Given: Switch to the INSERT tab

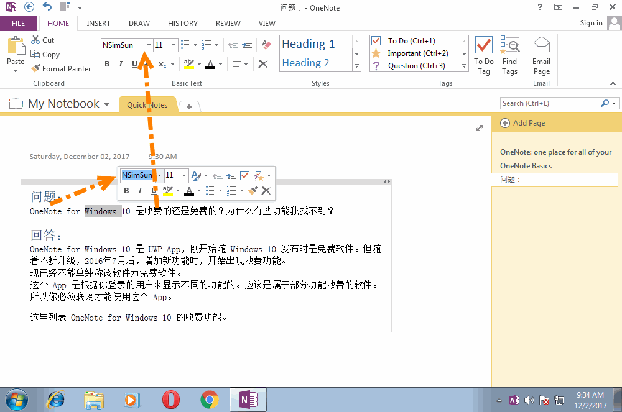Looking at the screenshot, I should click(x=98, y=24).
